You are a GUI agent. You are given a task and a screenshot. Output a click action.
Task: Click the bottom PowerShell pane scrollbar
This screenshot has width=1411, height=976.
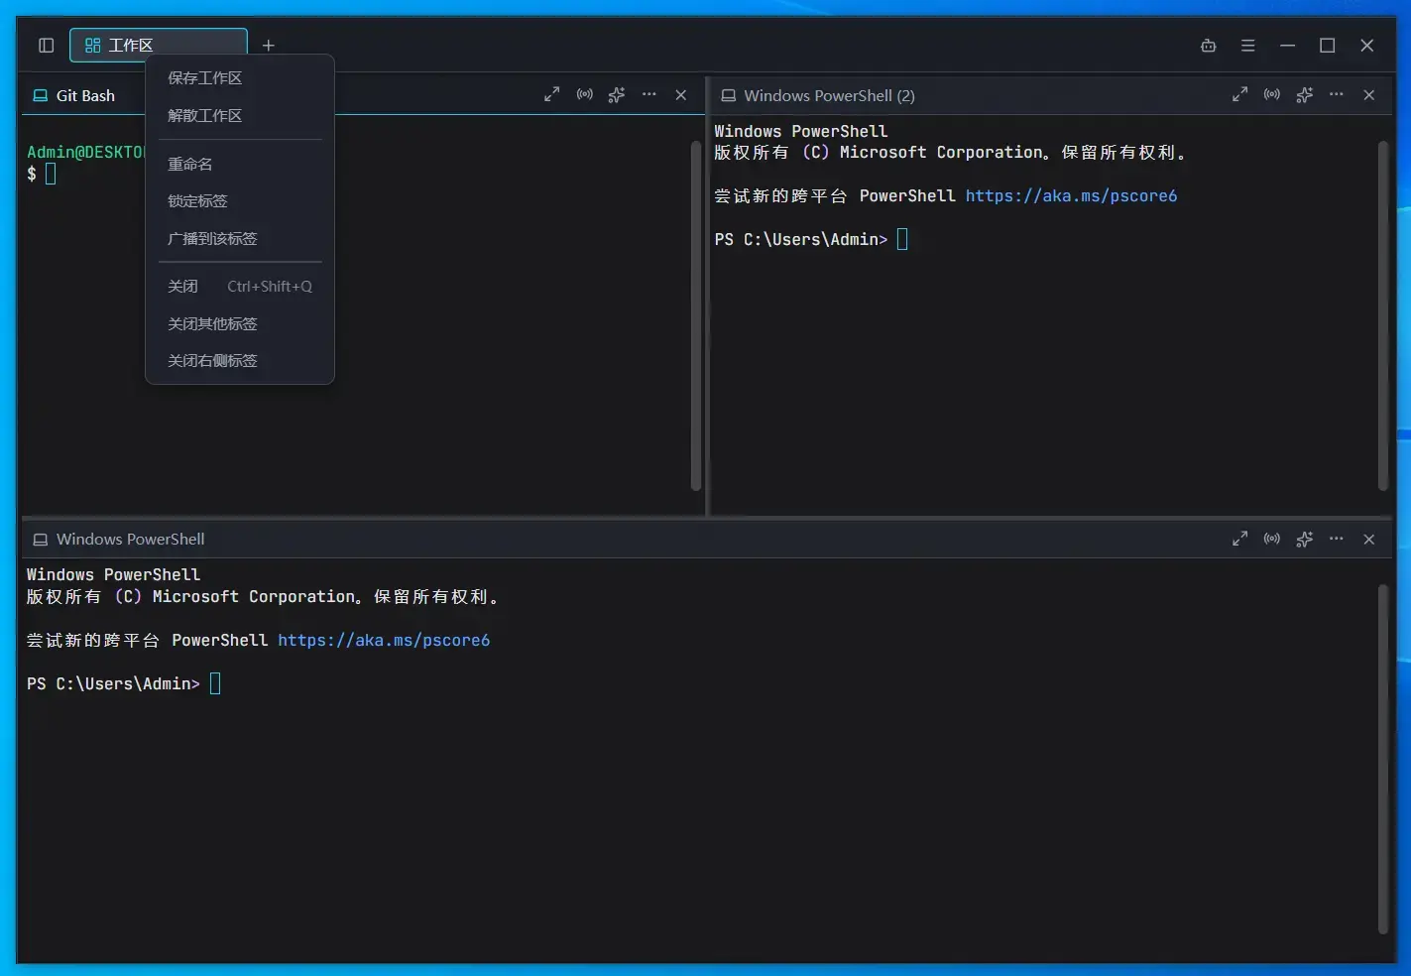1383,759
